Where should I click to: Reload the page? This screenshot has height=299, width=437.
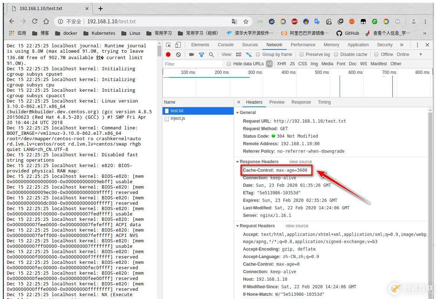[x=35, y=22]
